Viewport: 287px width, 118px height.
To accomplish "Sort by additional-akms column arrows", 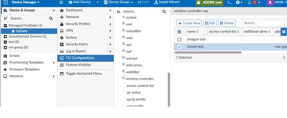I will 269,32.
